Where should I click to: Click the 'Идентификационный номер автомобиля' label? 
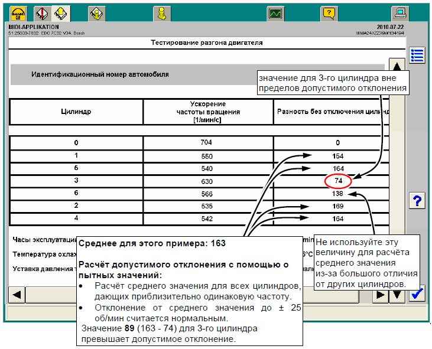100,74
